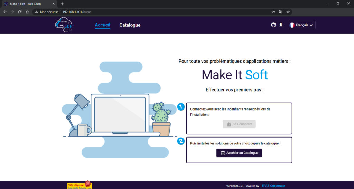This screenshot has width=354, height=189.
Task: Click the Make It Soft logo
Action: (65, 25)
